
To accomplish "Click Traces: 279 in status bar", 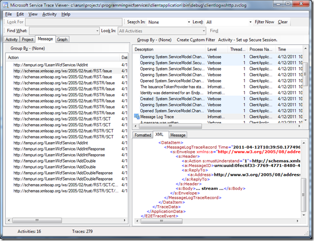I will click(x=82, y=232).
